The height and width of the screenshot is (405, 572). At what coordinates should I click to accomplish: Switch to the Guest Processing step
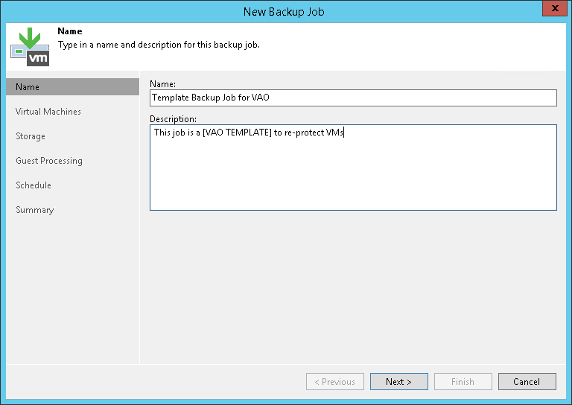click(x=49, y=161)
